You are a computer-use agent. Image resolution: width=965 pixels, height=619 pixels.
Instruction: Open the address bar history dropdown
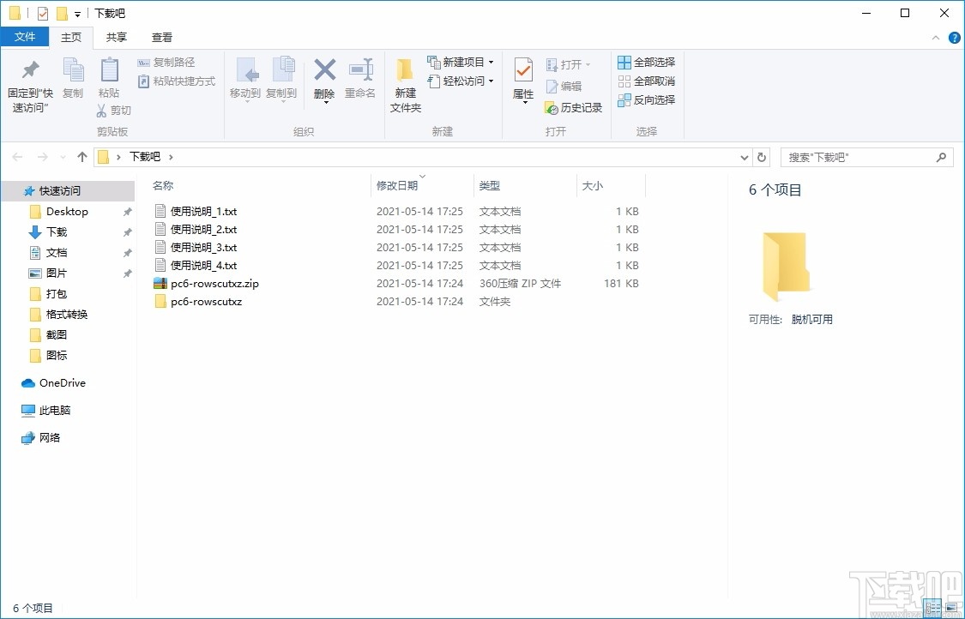745,157
